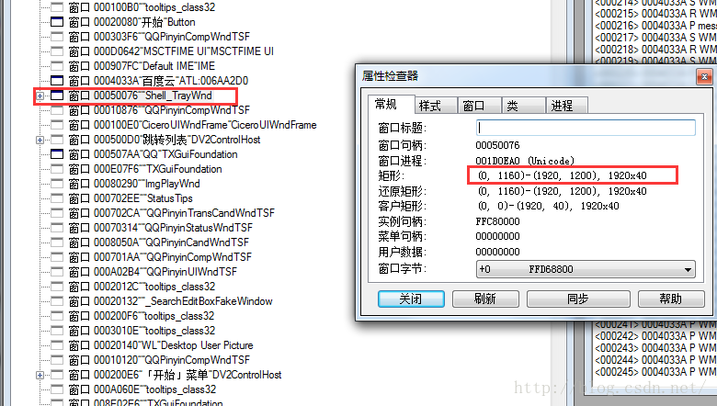Select the 000702EE StatusTips tree entry

pos(131,198)
